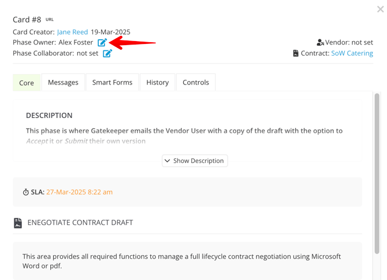Open the Controls tab
This screenshot has width=387, height=280.
196,82
